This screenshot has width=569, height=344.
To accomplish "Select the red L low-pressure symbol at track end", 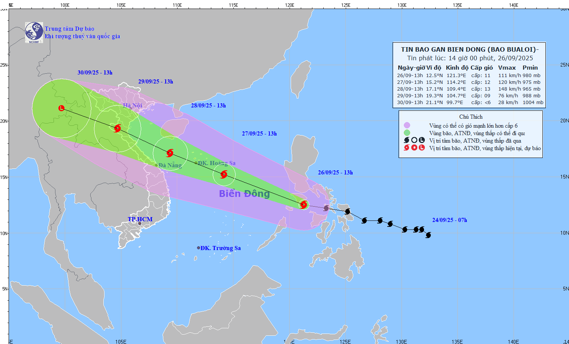I will point(61,109).
